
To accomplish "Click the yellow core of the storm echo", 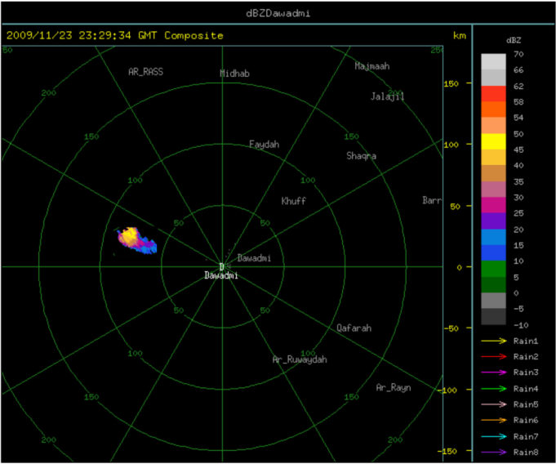I will [x=130, y=234].
